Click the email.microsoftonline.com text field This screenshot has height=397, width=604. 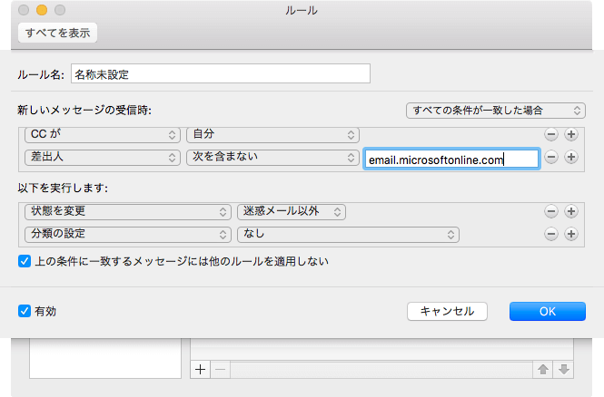pyautogui.click(x=451, y=160)
